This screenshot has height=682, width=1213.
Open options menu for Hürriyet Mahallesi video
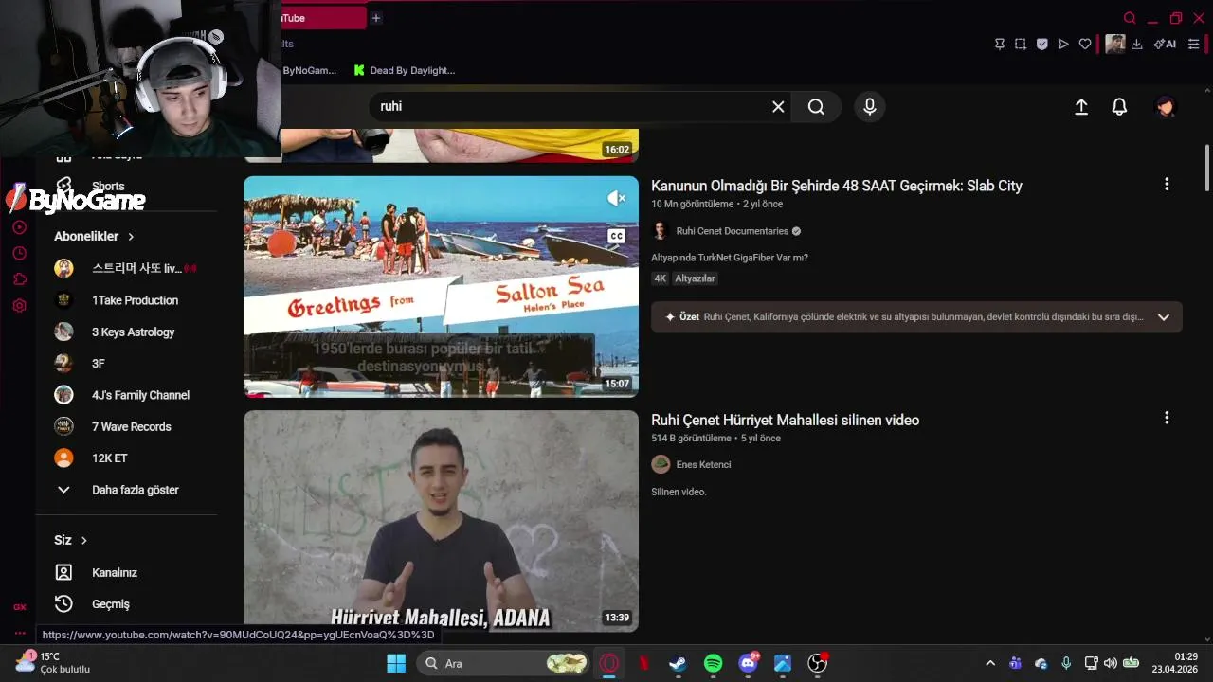[x=1167, y=418]
